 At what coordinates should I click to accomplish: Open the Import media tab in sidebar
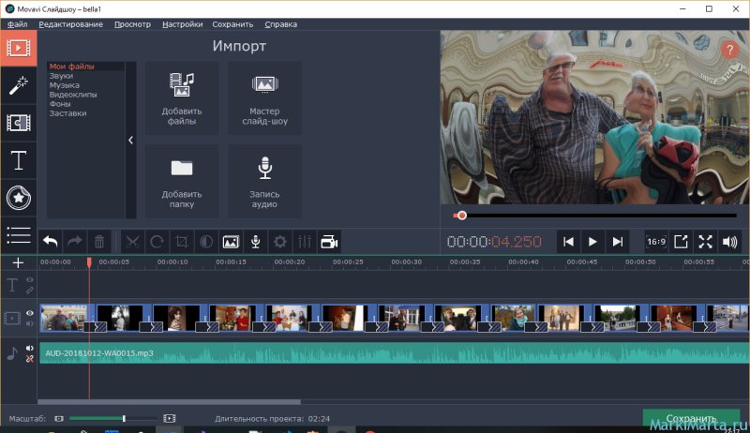coord(18,49)
